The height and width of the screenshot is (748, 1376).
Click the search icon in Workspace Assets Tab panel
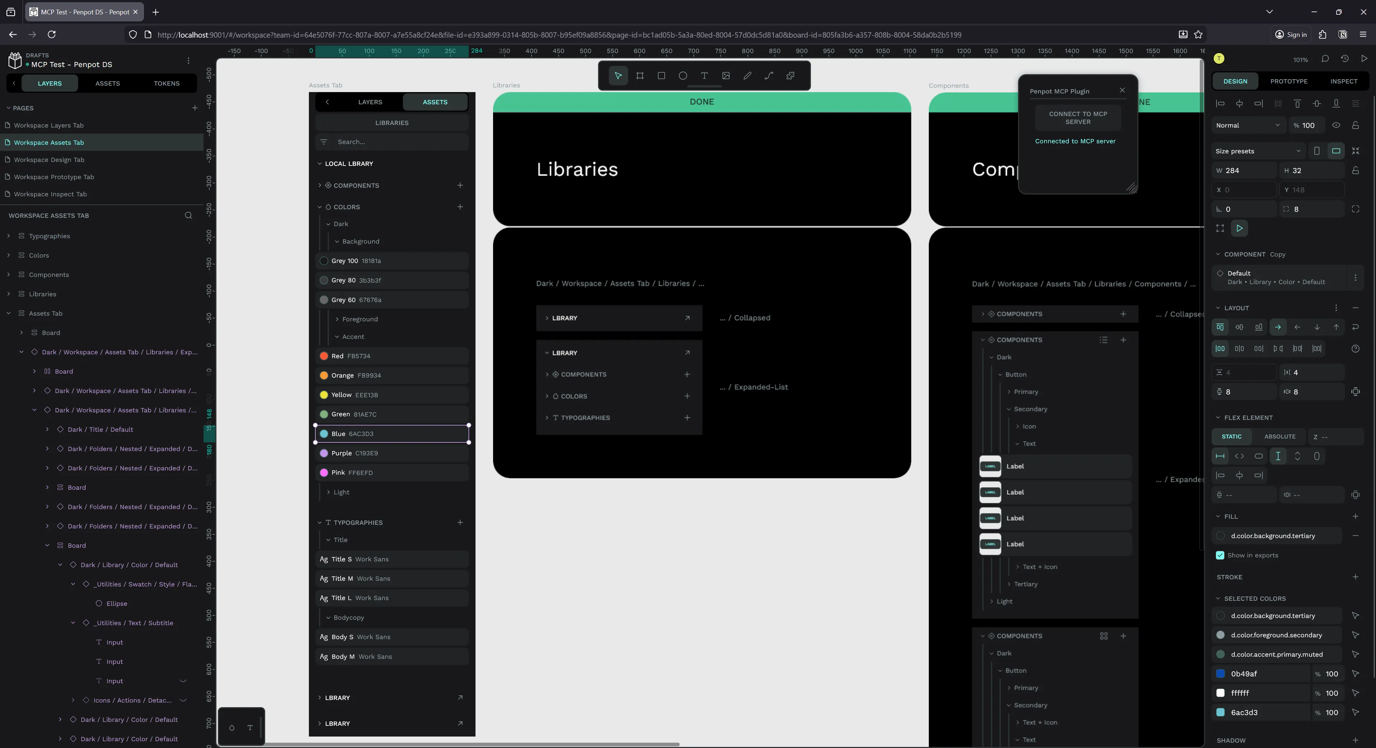188,215
